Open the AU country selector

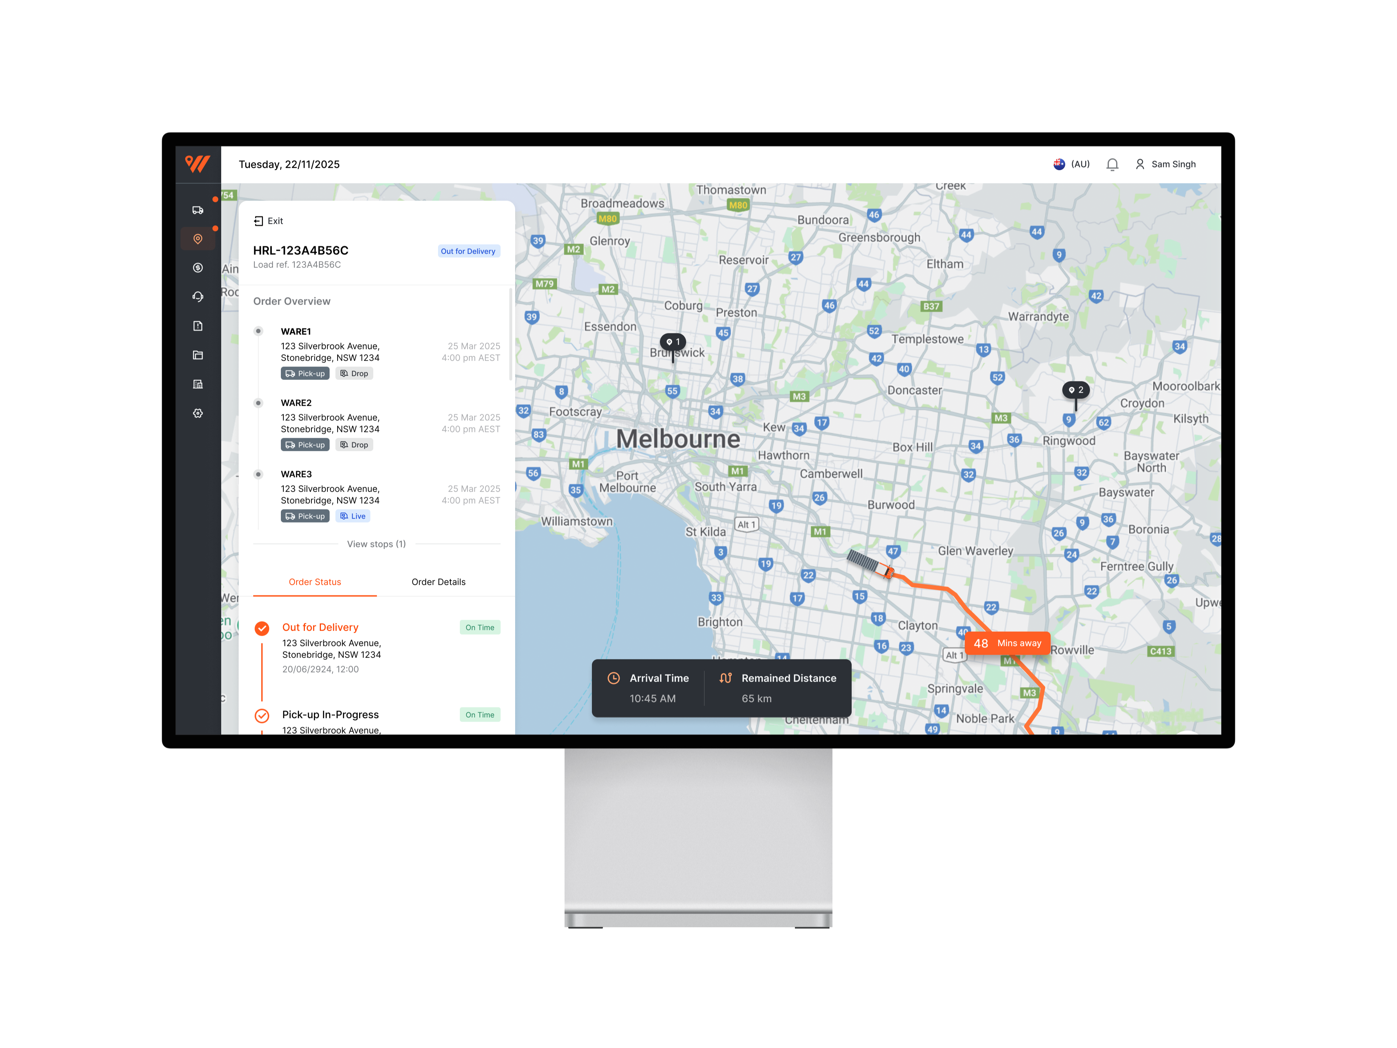[1072, 164]
